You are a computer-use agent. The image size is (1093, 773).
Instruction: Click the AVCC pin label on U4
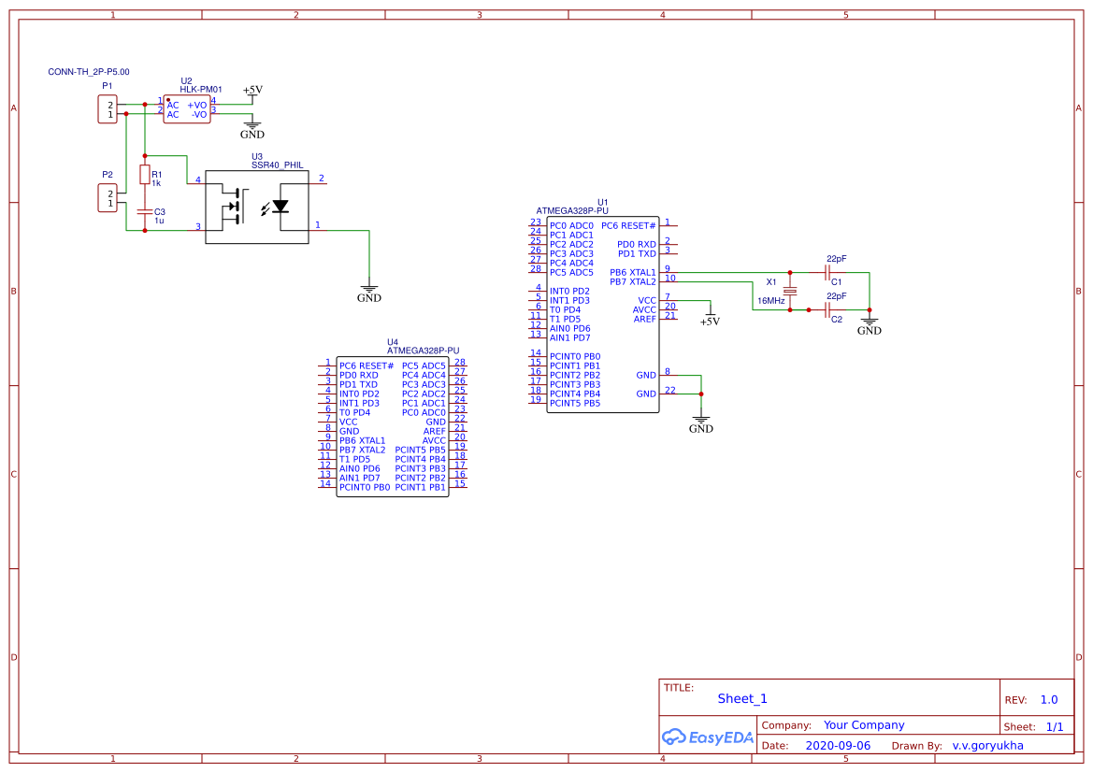(434, 440)
